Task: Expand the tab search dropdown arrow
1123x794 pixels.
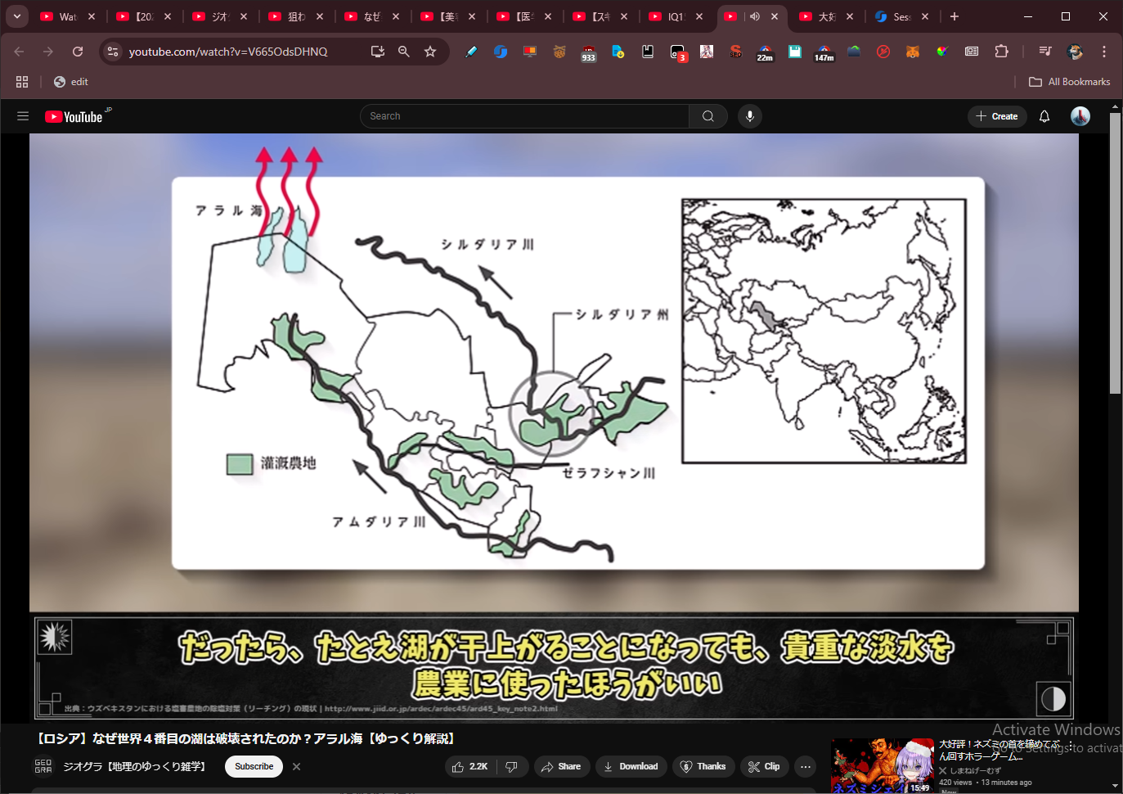Action: [x=16, y=16]
